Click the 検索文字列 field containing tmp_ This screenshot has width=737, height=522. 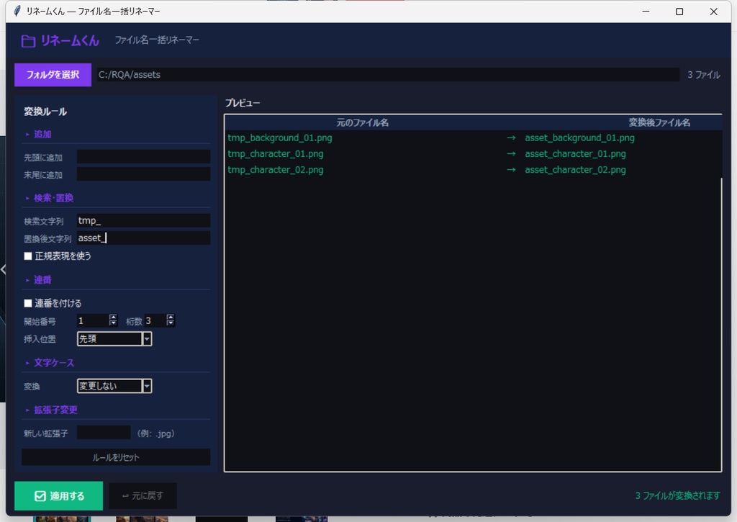pos(143,220)
